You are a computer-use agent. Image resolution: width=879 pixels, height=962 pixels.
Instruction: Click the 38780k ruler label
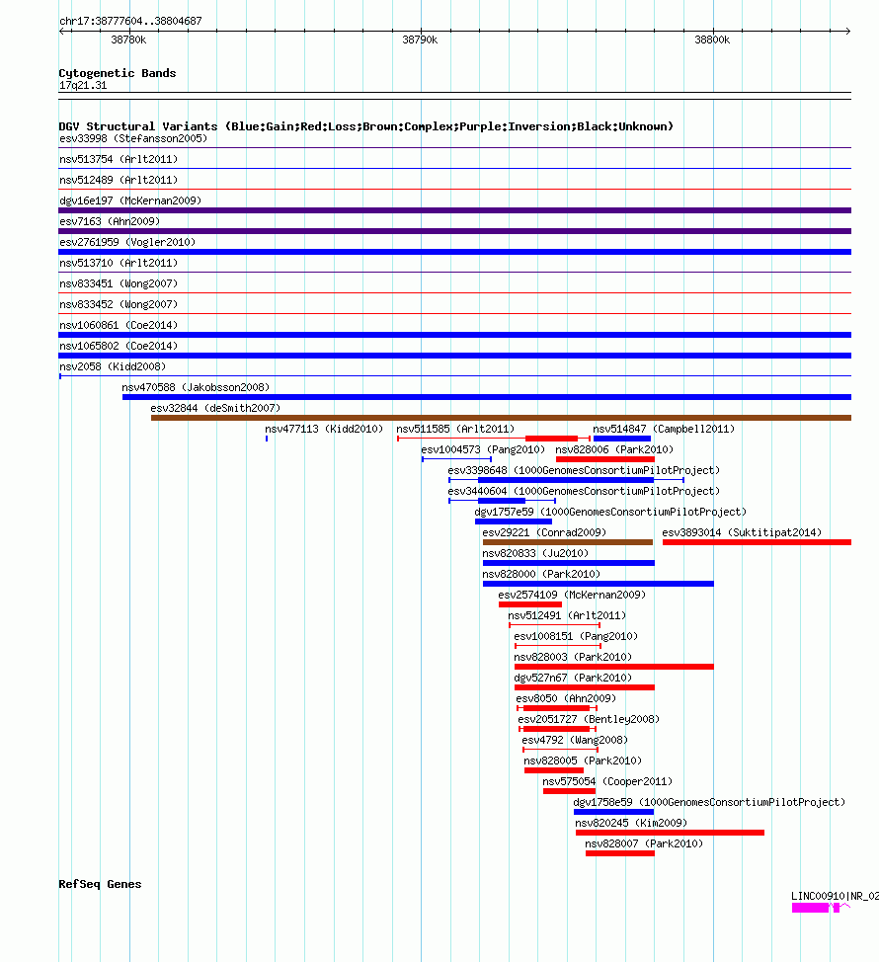coord(128,40)
